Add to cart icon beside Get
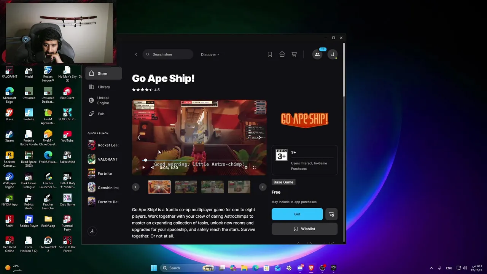This screenshot has height=274, width=487. [331, 214]
